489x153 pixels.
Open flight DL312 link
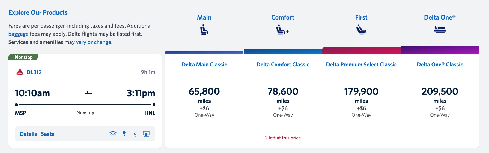pos(34,72)
